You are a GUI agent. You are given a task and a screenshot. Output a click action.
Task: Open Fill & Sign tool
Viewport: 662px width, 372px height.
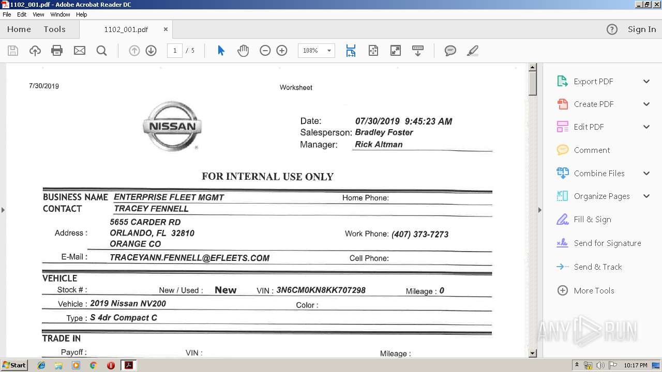click(x=592, y=220)
